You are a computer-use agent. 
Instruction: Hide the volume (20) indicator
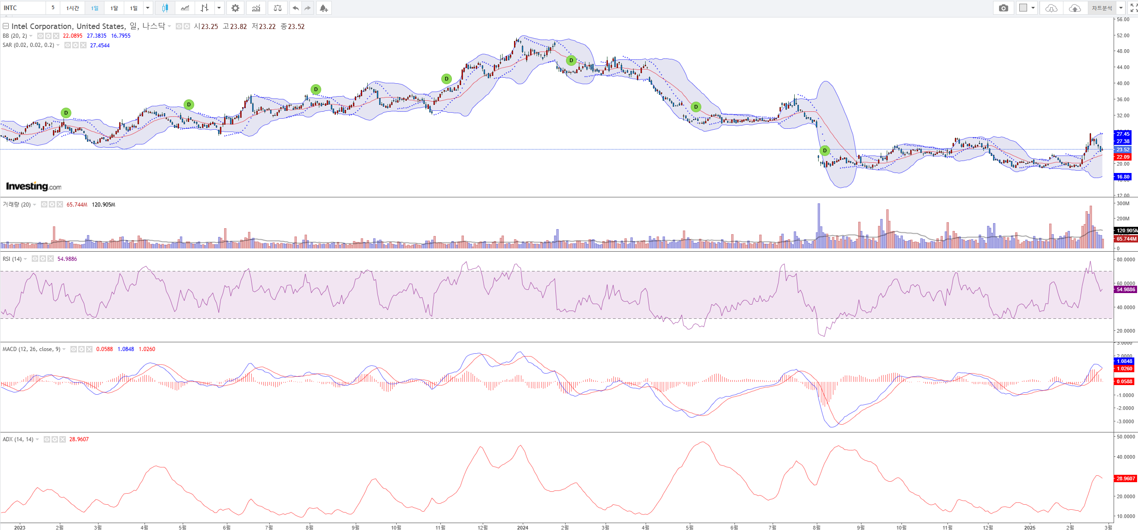(x=44, y=204)
